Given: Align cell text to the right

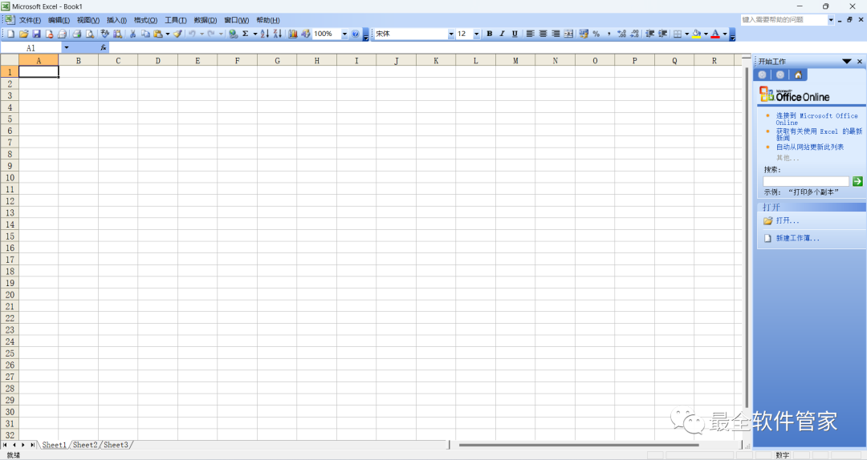Looking at the screenshot, I should (556, 34).
